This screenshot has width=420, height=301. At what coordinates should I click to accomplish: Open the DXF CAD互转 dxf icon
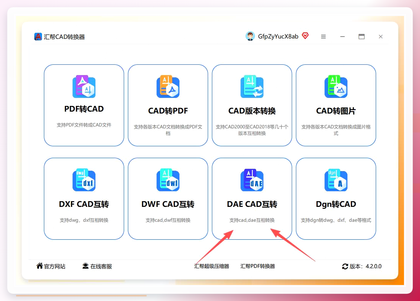84,180
